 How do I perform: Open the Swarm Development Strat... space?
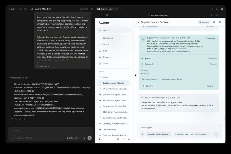(113, 118)
